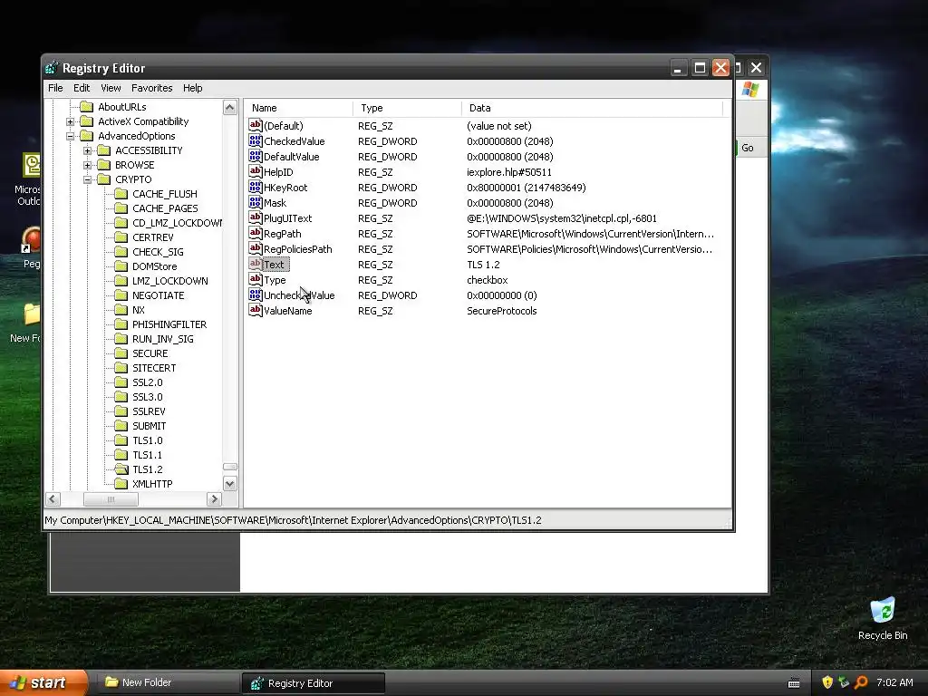Expand the BROWSE key
Screen dimensions: 928x696
coord(88,165)
